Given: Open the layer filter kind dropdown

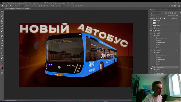Looking at the screenshot, I should coord(156,13).
